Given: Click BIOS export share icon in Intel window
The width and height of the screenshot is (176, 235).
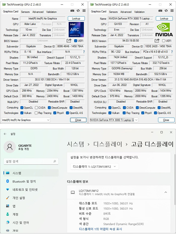Looking at the screenshot, I should click(69, 41).
